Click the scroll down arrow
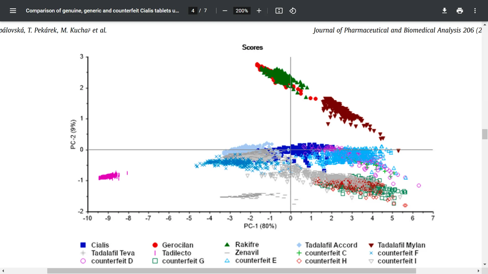Viewport: 488px width, 274px height. tap(485, 264)
